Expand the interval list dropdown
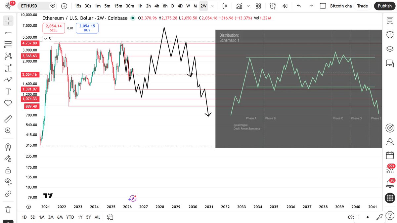Image resolution: width=397 pixels, height=223 pixels. 212,6
